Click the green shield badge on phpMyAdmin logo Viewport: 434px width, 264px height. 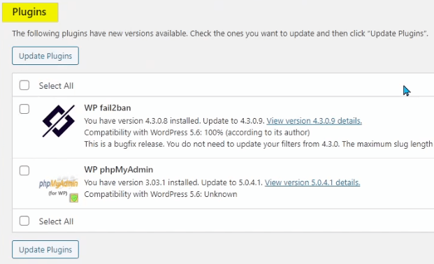click(74, 198)
